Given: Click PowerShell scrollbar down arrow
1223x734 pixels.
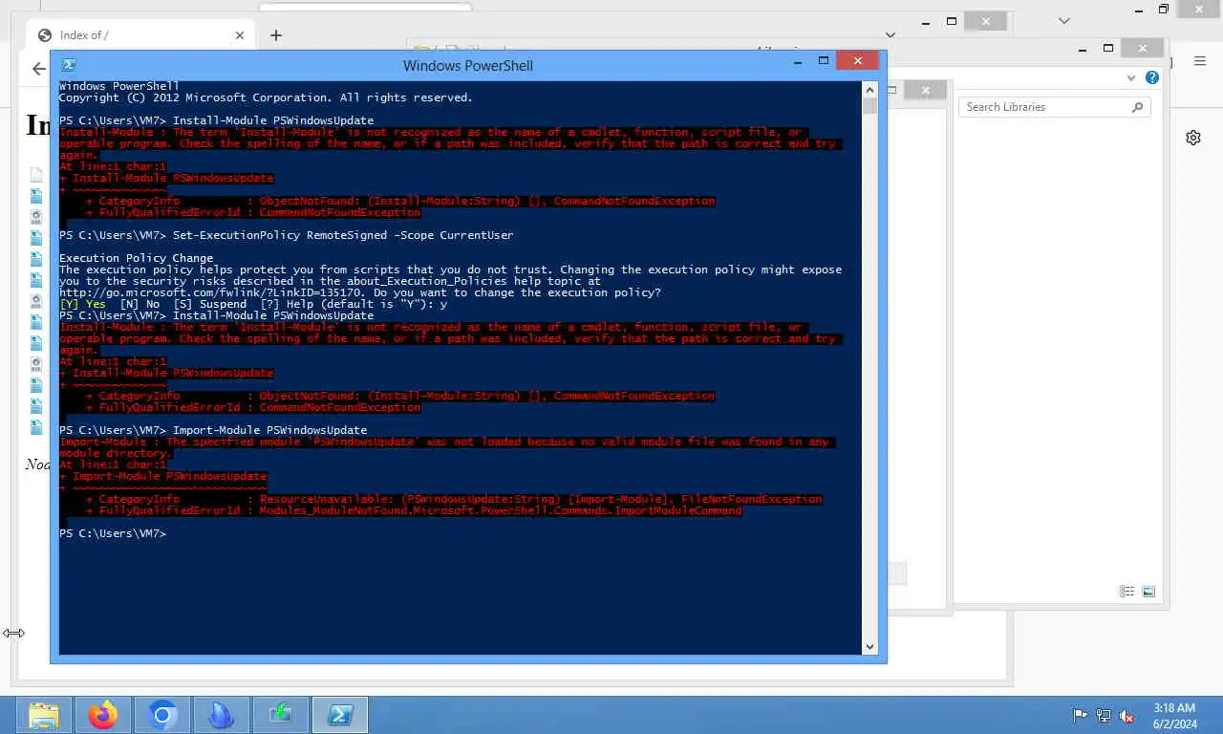Looking at the screenshot, I should (869, 647).
